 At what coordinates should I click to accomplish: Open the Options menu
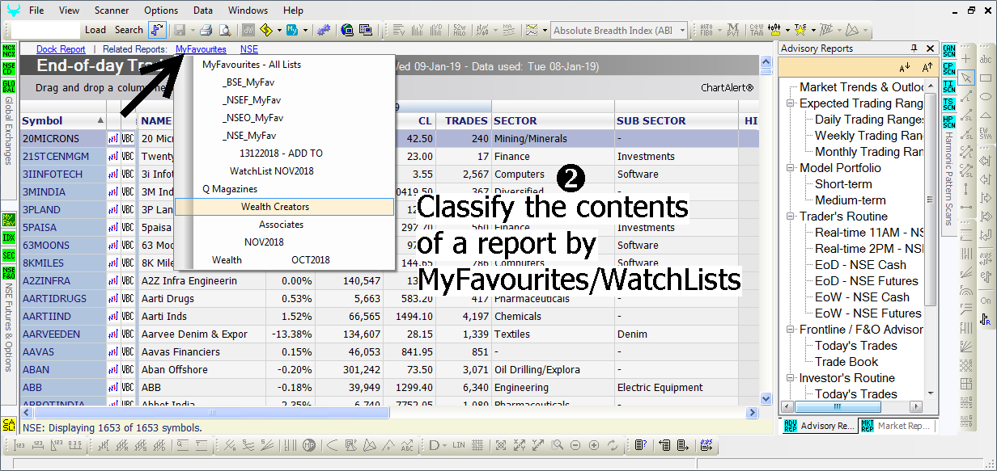click(x=161, y=11)
